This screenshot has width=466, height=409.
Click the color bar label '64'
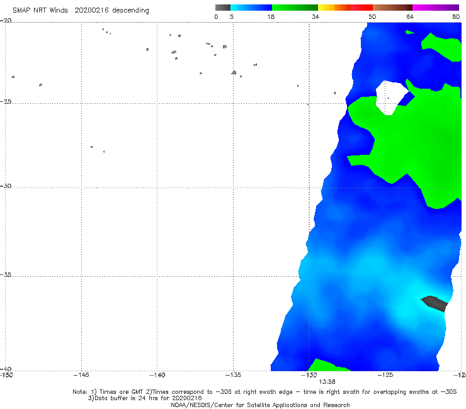(410, 16)
